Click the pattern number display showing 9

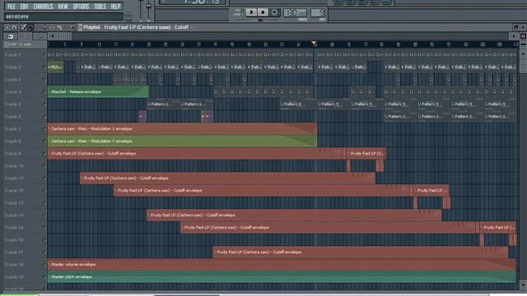(318, 13)
